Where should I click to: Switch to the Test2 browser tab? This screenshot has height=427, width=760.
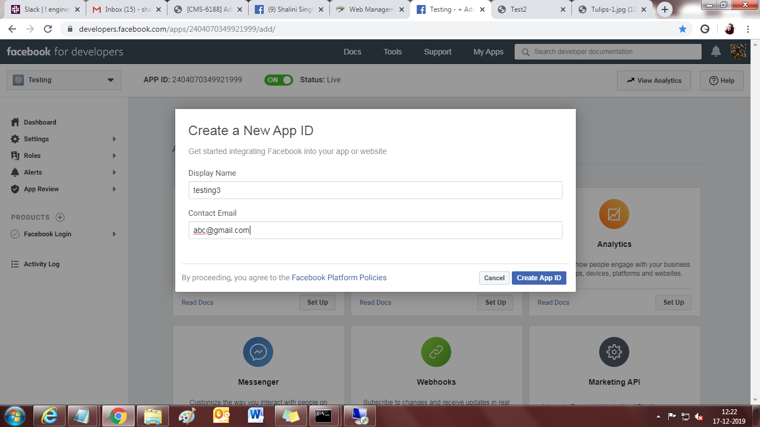[x=531, y=9]
